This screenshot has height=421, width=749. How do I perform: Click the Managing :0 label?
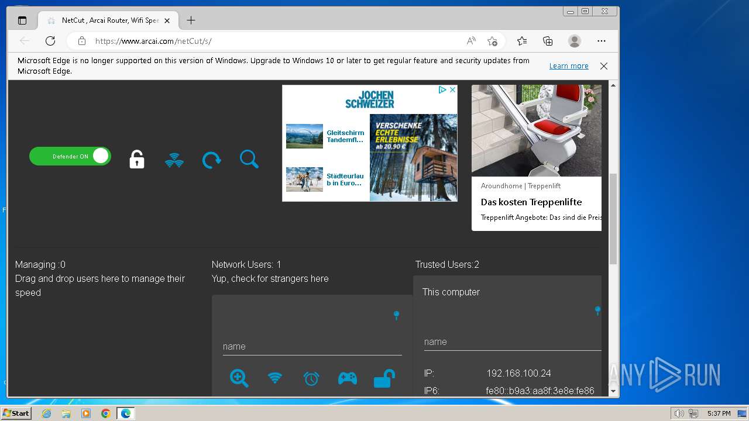(40, 265)
